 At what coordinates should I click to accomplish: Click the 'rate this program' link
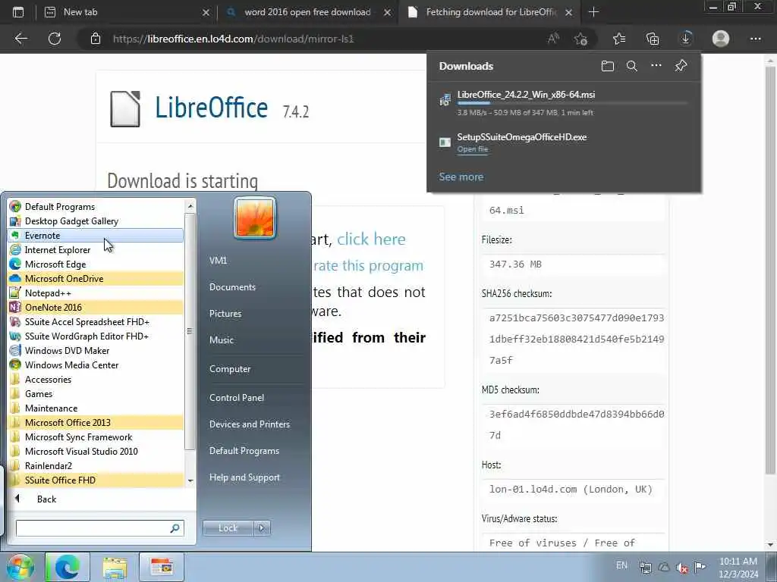click(x=368, y=266)
